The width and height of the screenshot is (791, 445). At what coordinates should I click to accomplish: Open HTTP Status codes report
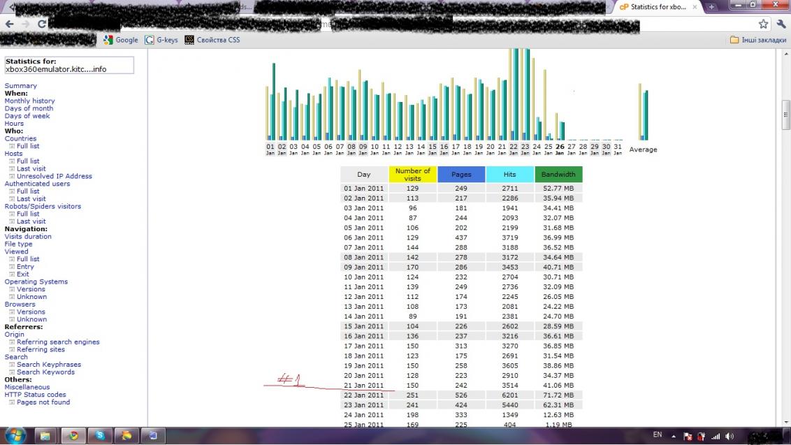(36, 395)
